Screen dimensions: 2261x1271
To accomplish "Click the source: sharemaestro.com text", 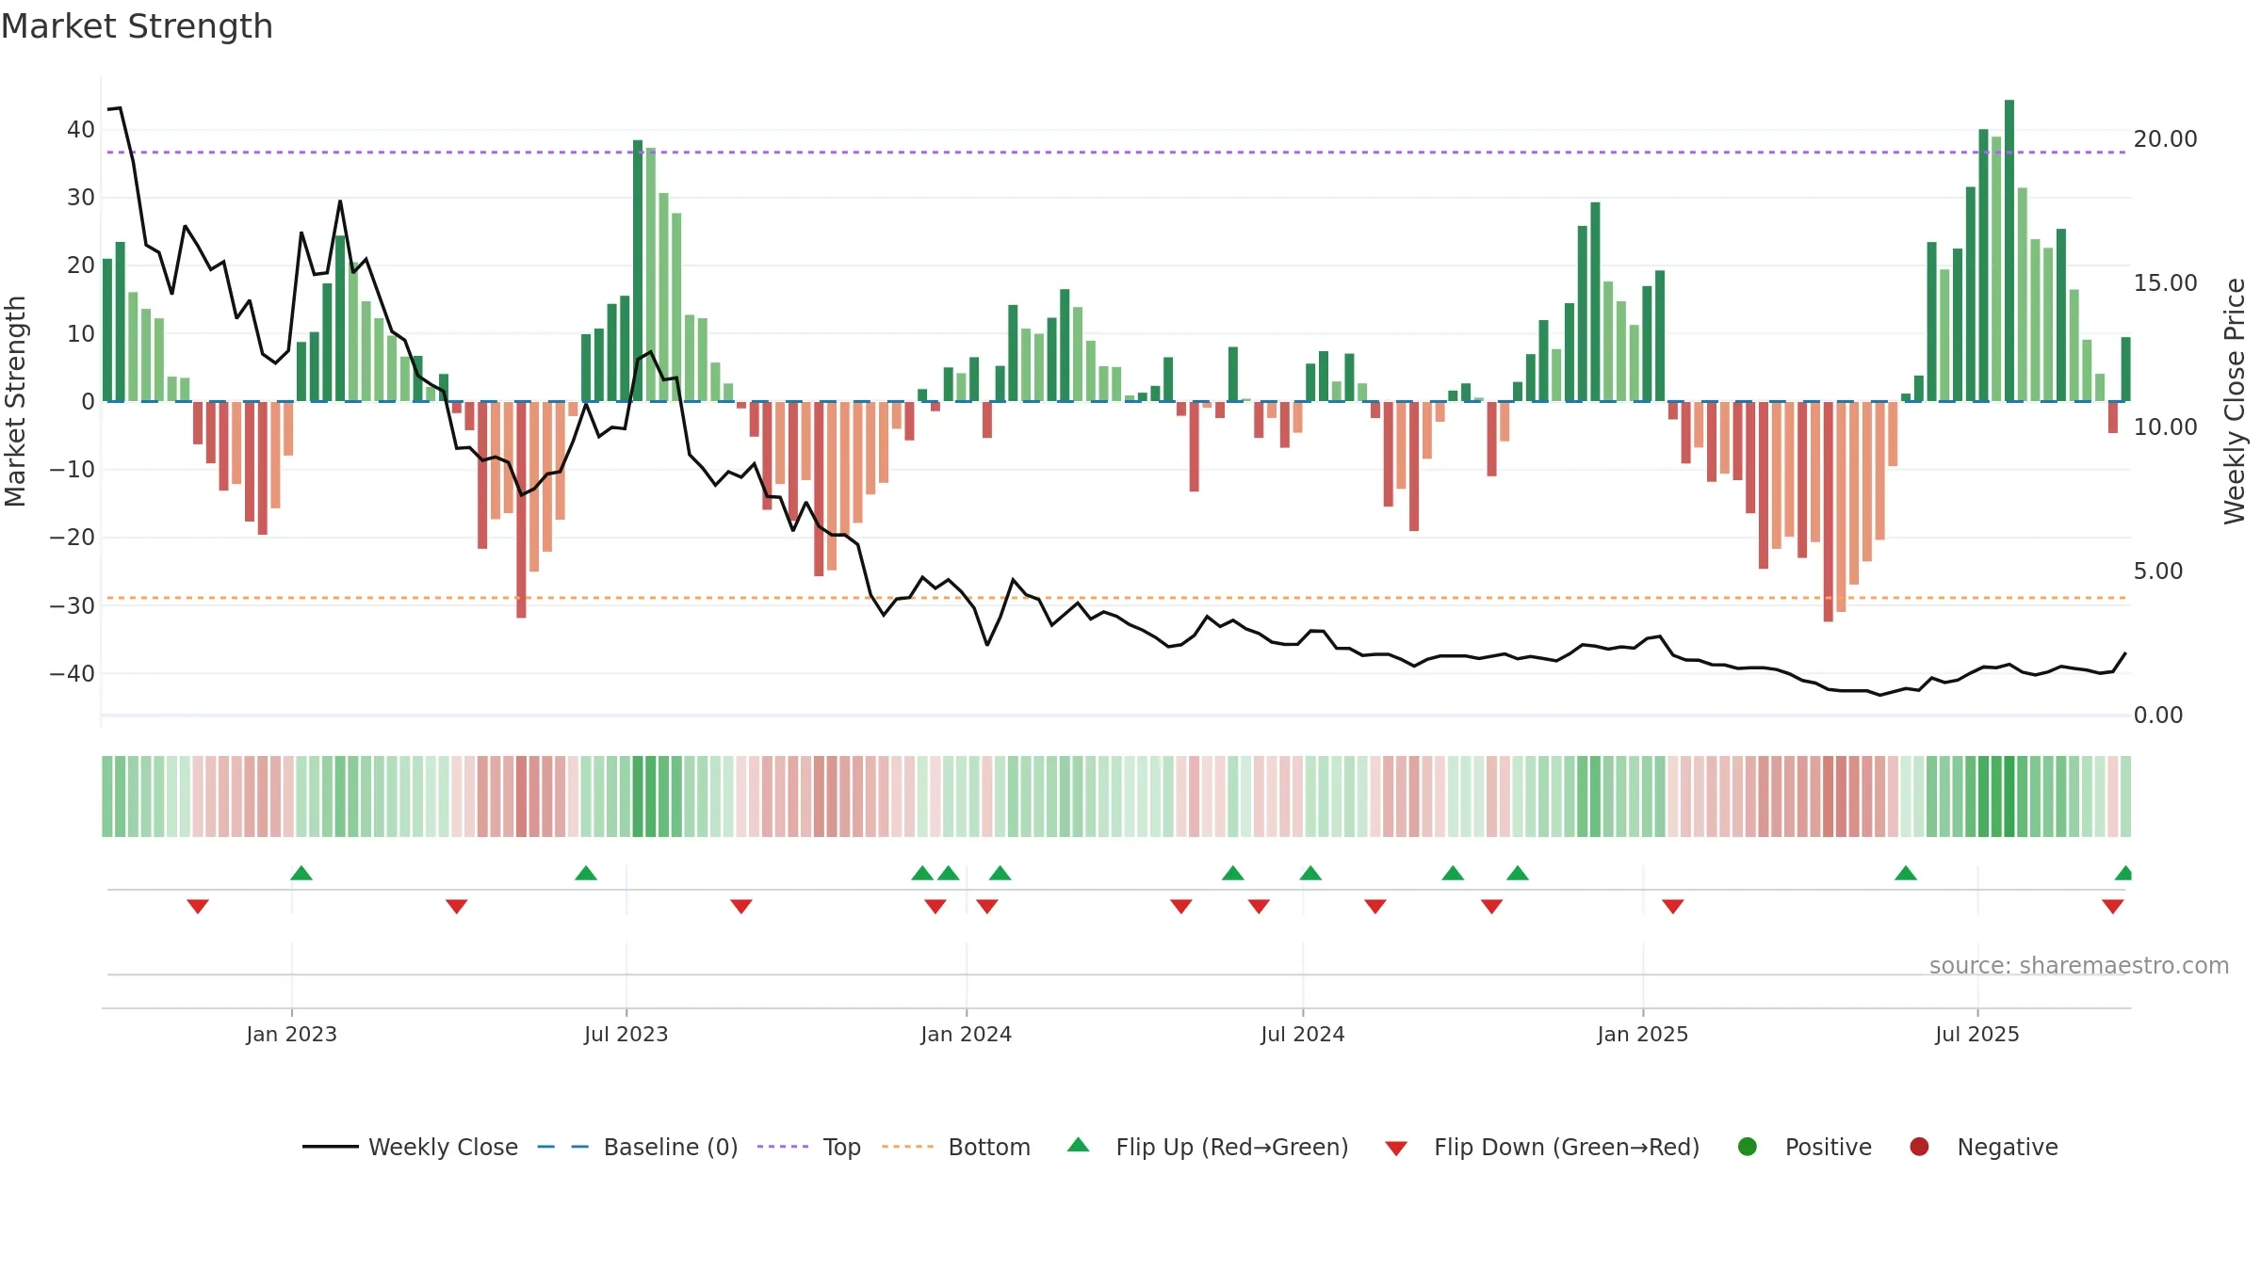I will [2079, 965].
